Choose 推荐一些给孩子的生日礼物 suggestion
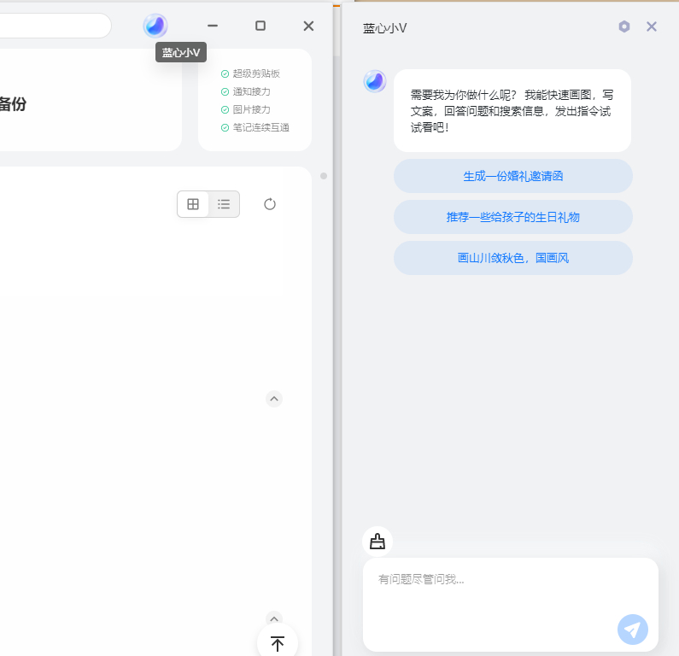This screenshot has width=679, height=656. [513, 217]
